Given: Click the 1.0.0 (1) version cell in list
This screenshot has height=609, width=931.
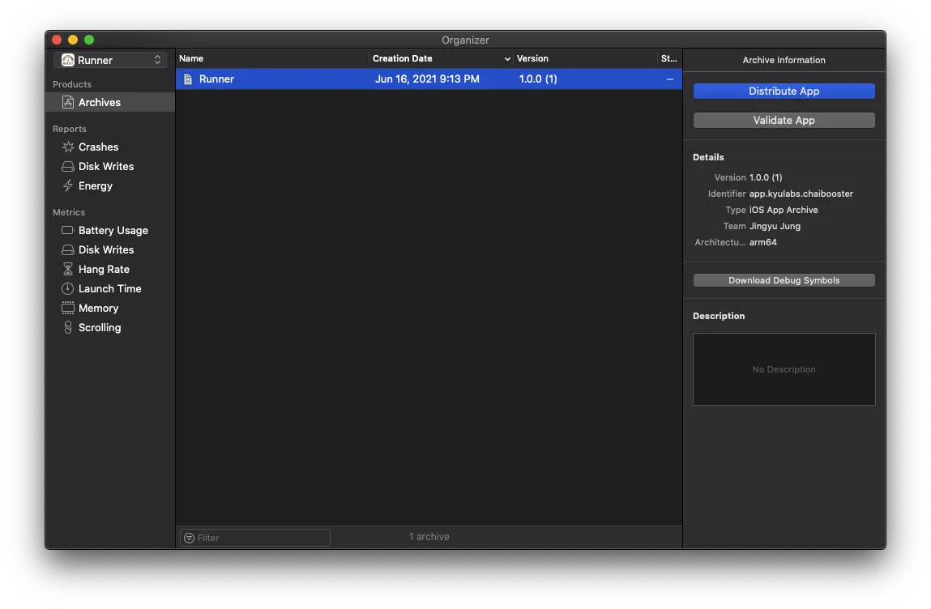Looking at the screenshot, I should (538, 79).
